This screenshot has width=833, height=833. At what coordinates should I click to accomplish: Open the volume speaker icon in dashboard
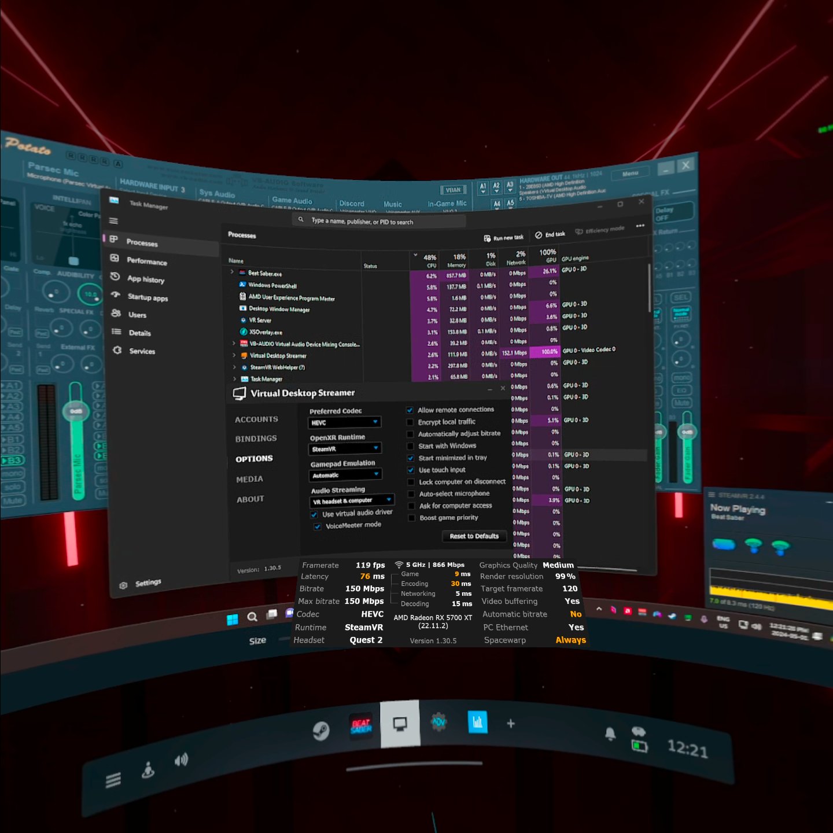(x=181, y=760)
